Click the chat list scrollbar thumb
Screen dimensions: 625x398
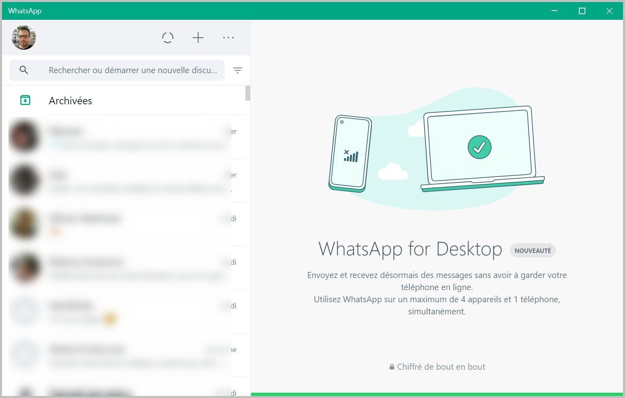click(248, 93)
